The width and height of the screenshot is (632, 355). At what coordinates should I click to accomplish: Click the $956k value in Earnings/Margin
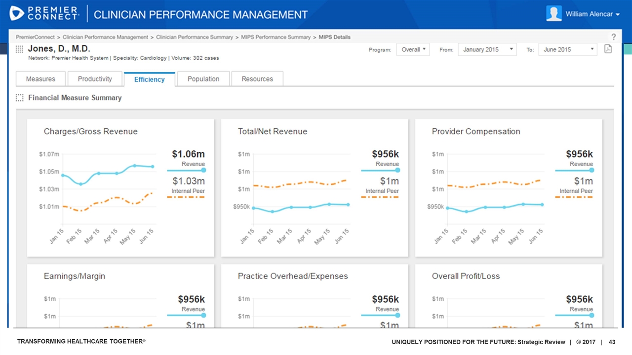point(192,299)
